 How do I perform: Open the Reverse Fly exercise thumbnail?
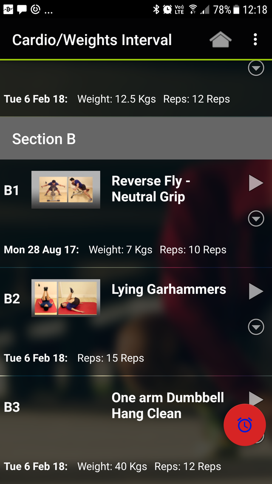(x=66, y=190)
